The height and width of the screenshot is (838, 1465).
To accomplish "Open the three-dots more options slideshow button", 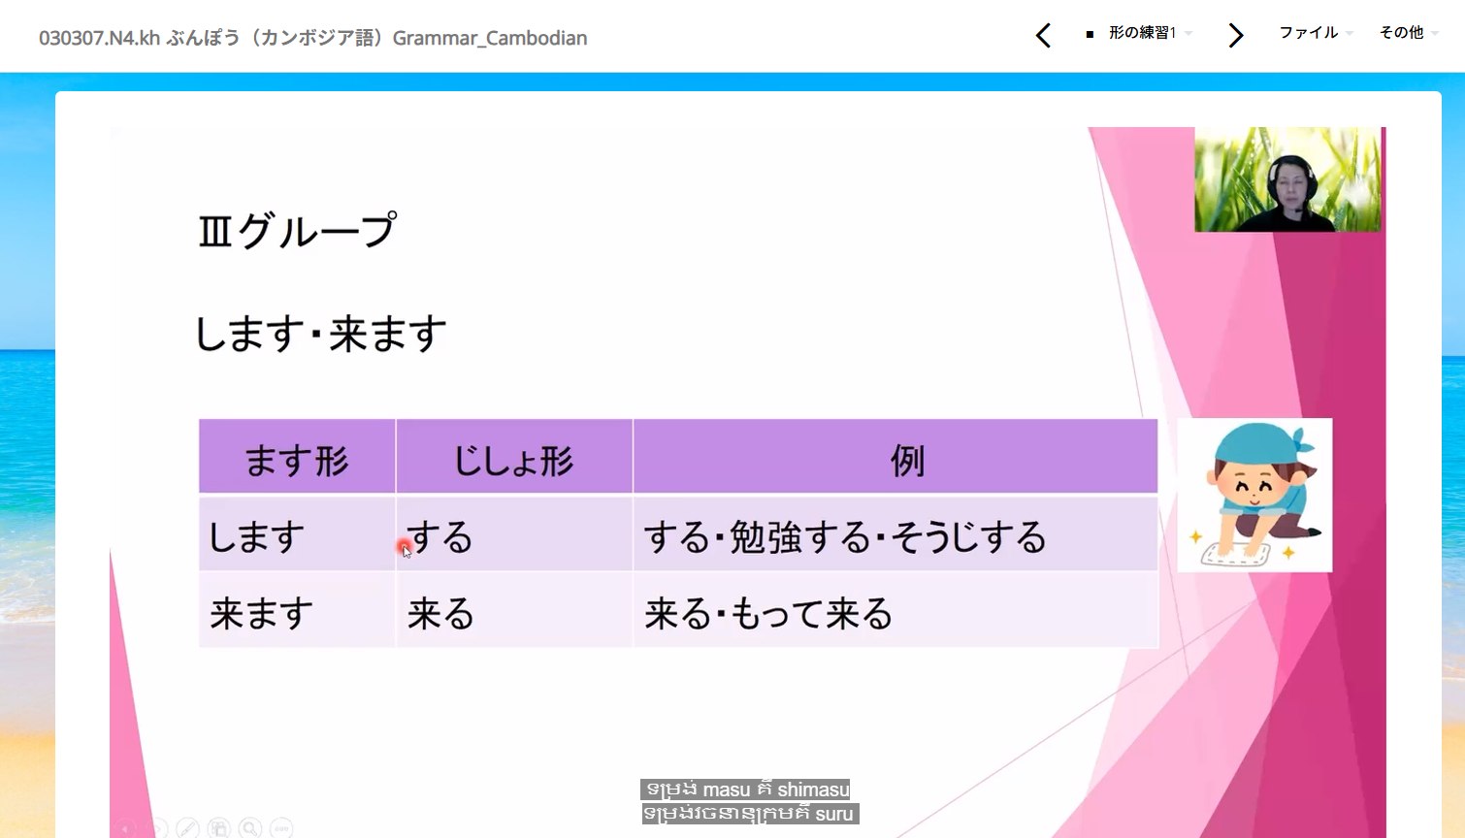I will coord(281,828).
